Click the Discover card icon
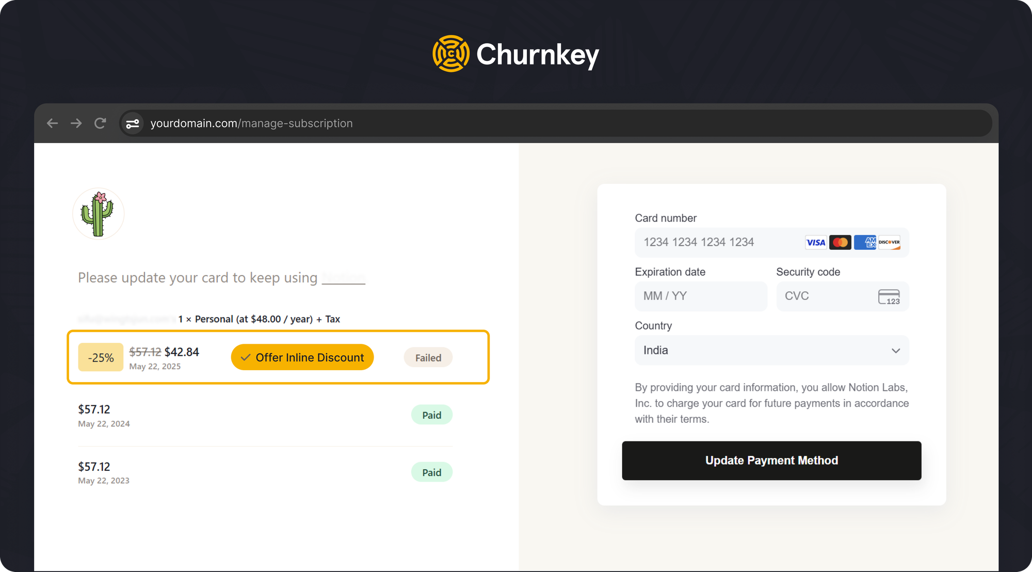Viewport: 1032px width, 572px height. pos(889,243)
